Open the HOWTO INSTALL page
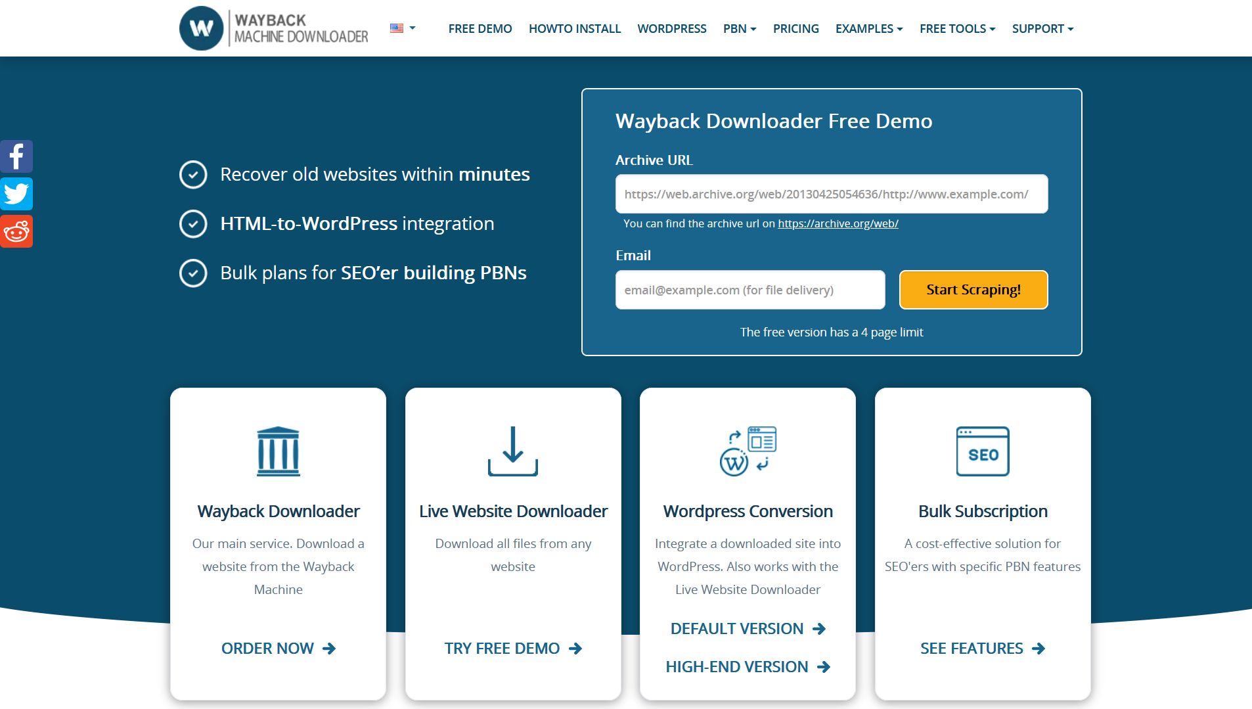The width and height of the screenshot is (1252, 709). click(x=574, y=28)
